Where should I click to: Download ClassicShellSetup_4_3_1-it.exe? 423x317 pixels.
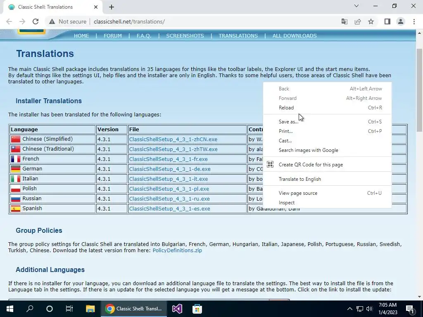coord(169,179)
